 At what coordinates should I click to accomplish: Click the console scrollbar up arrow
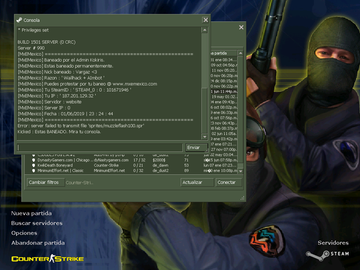click(x=204, y=30)
